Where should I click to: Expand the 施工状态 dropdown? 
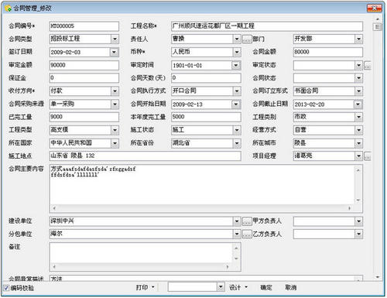pos(237,130)
